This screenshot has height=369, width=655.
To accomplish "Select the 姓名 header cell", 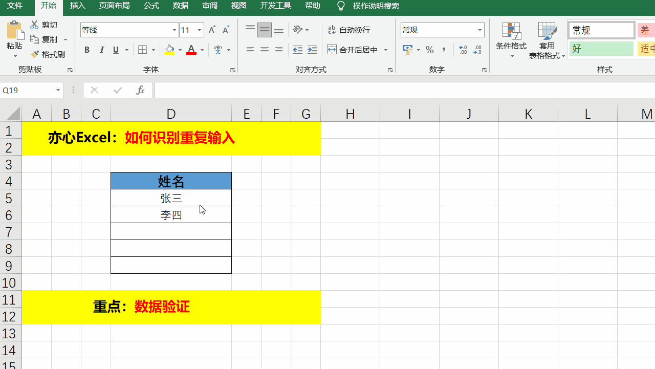I will coord(171,181).
